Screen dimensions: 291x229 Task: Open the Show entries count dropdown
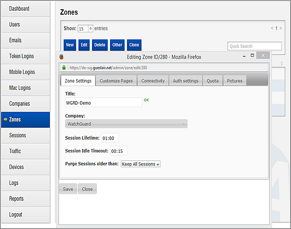[85, 28]
